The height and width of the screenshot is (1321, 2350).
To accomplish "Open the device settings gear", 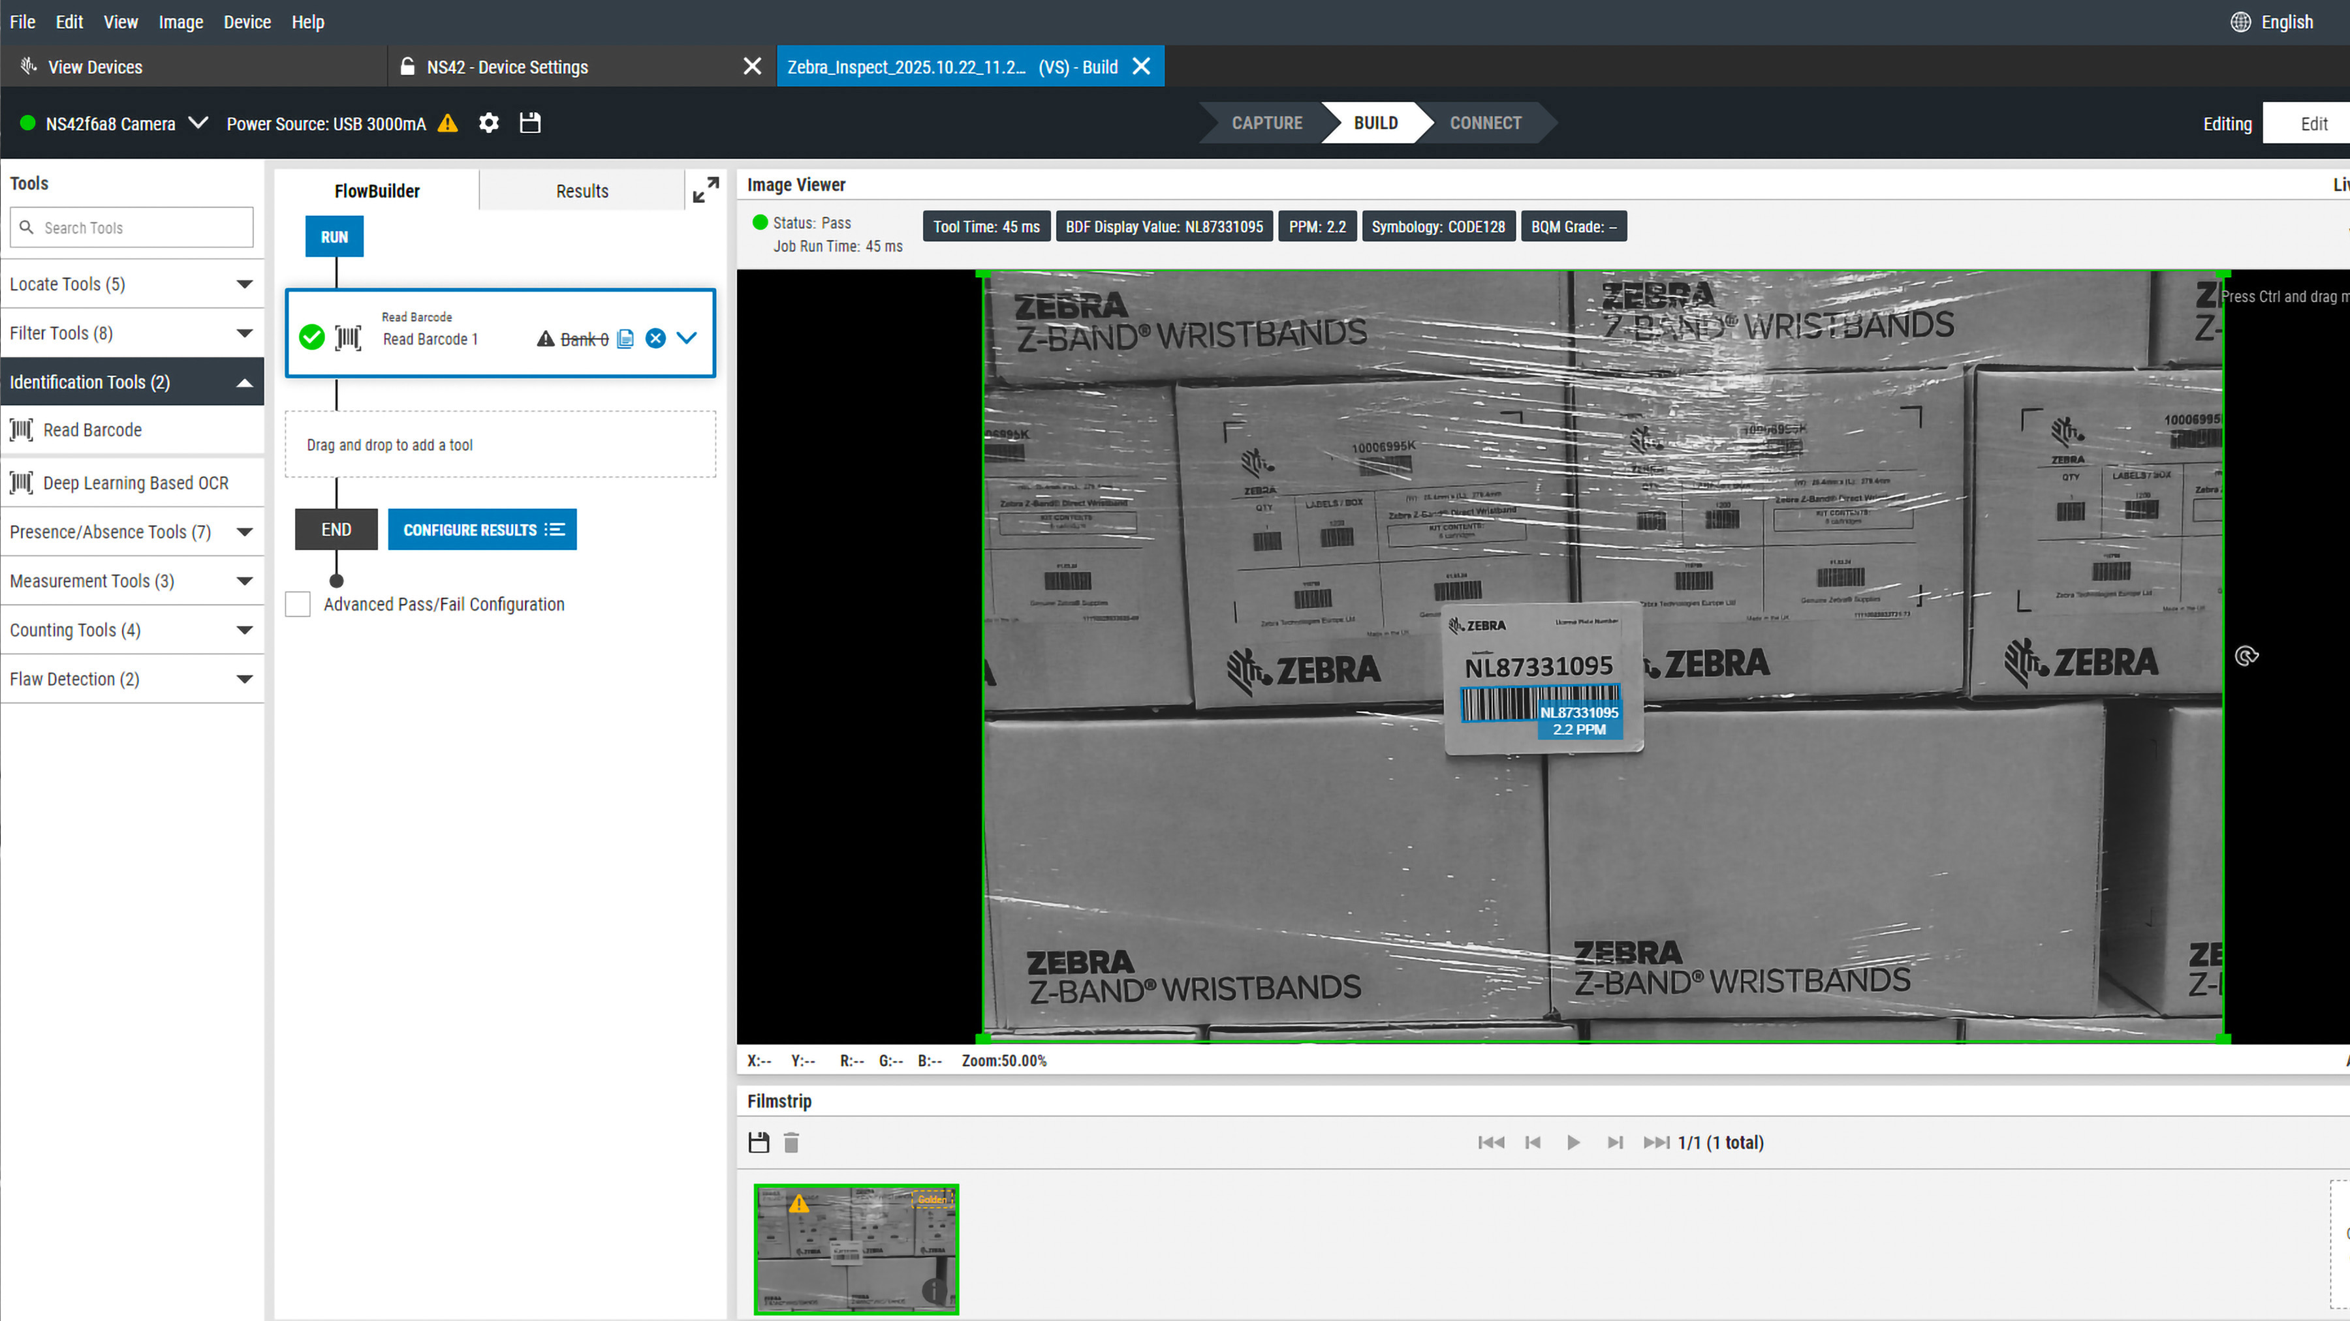I will [489, 123].
